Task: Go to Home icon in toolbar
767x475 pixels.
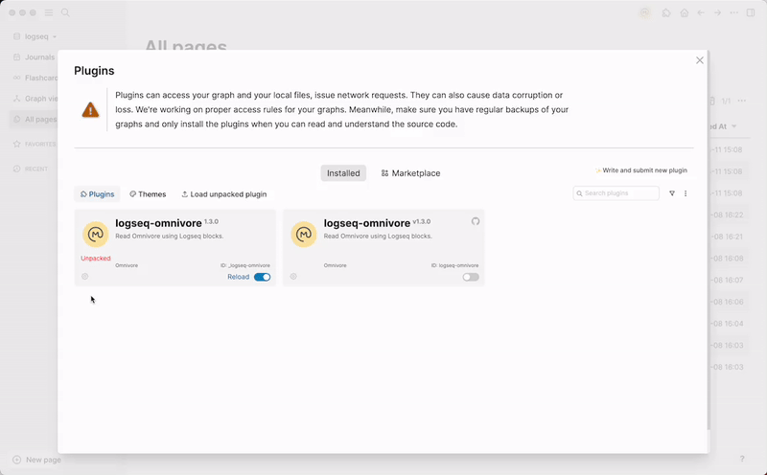Action: tap(685, 13)
